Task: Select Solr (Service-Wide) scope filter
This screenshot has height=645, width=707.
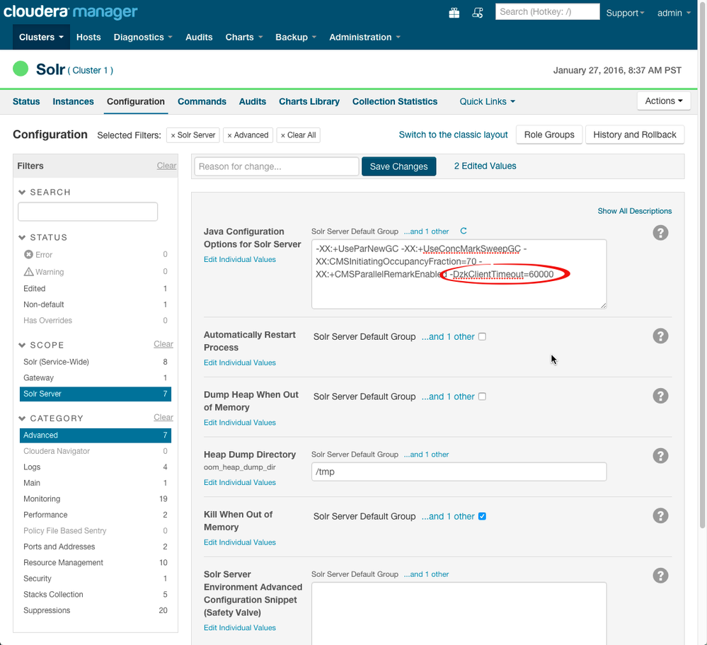Action: (95, 362)
